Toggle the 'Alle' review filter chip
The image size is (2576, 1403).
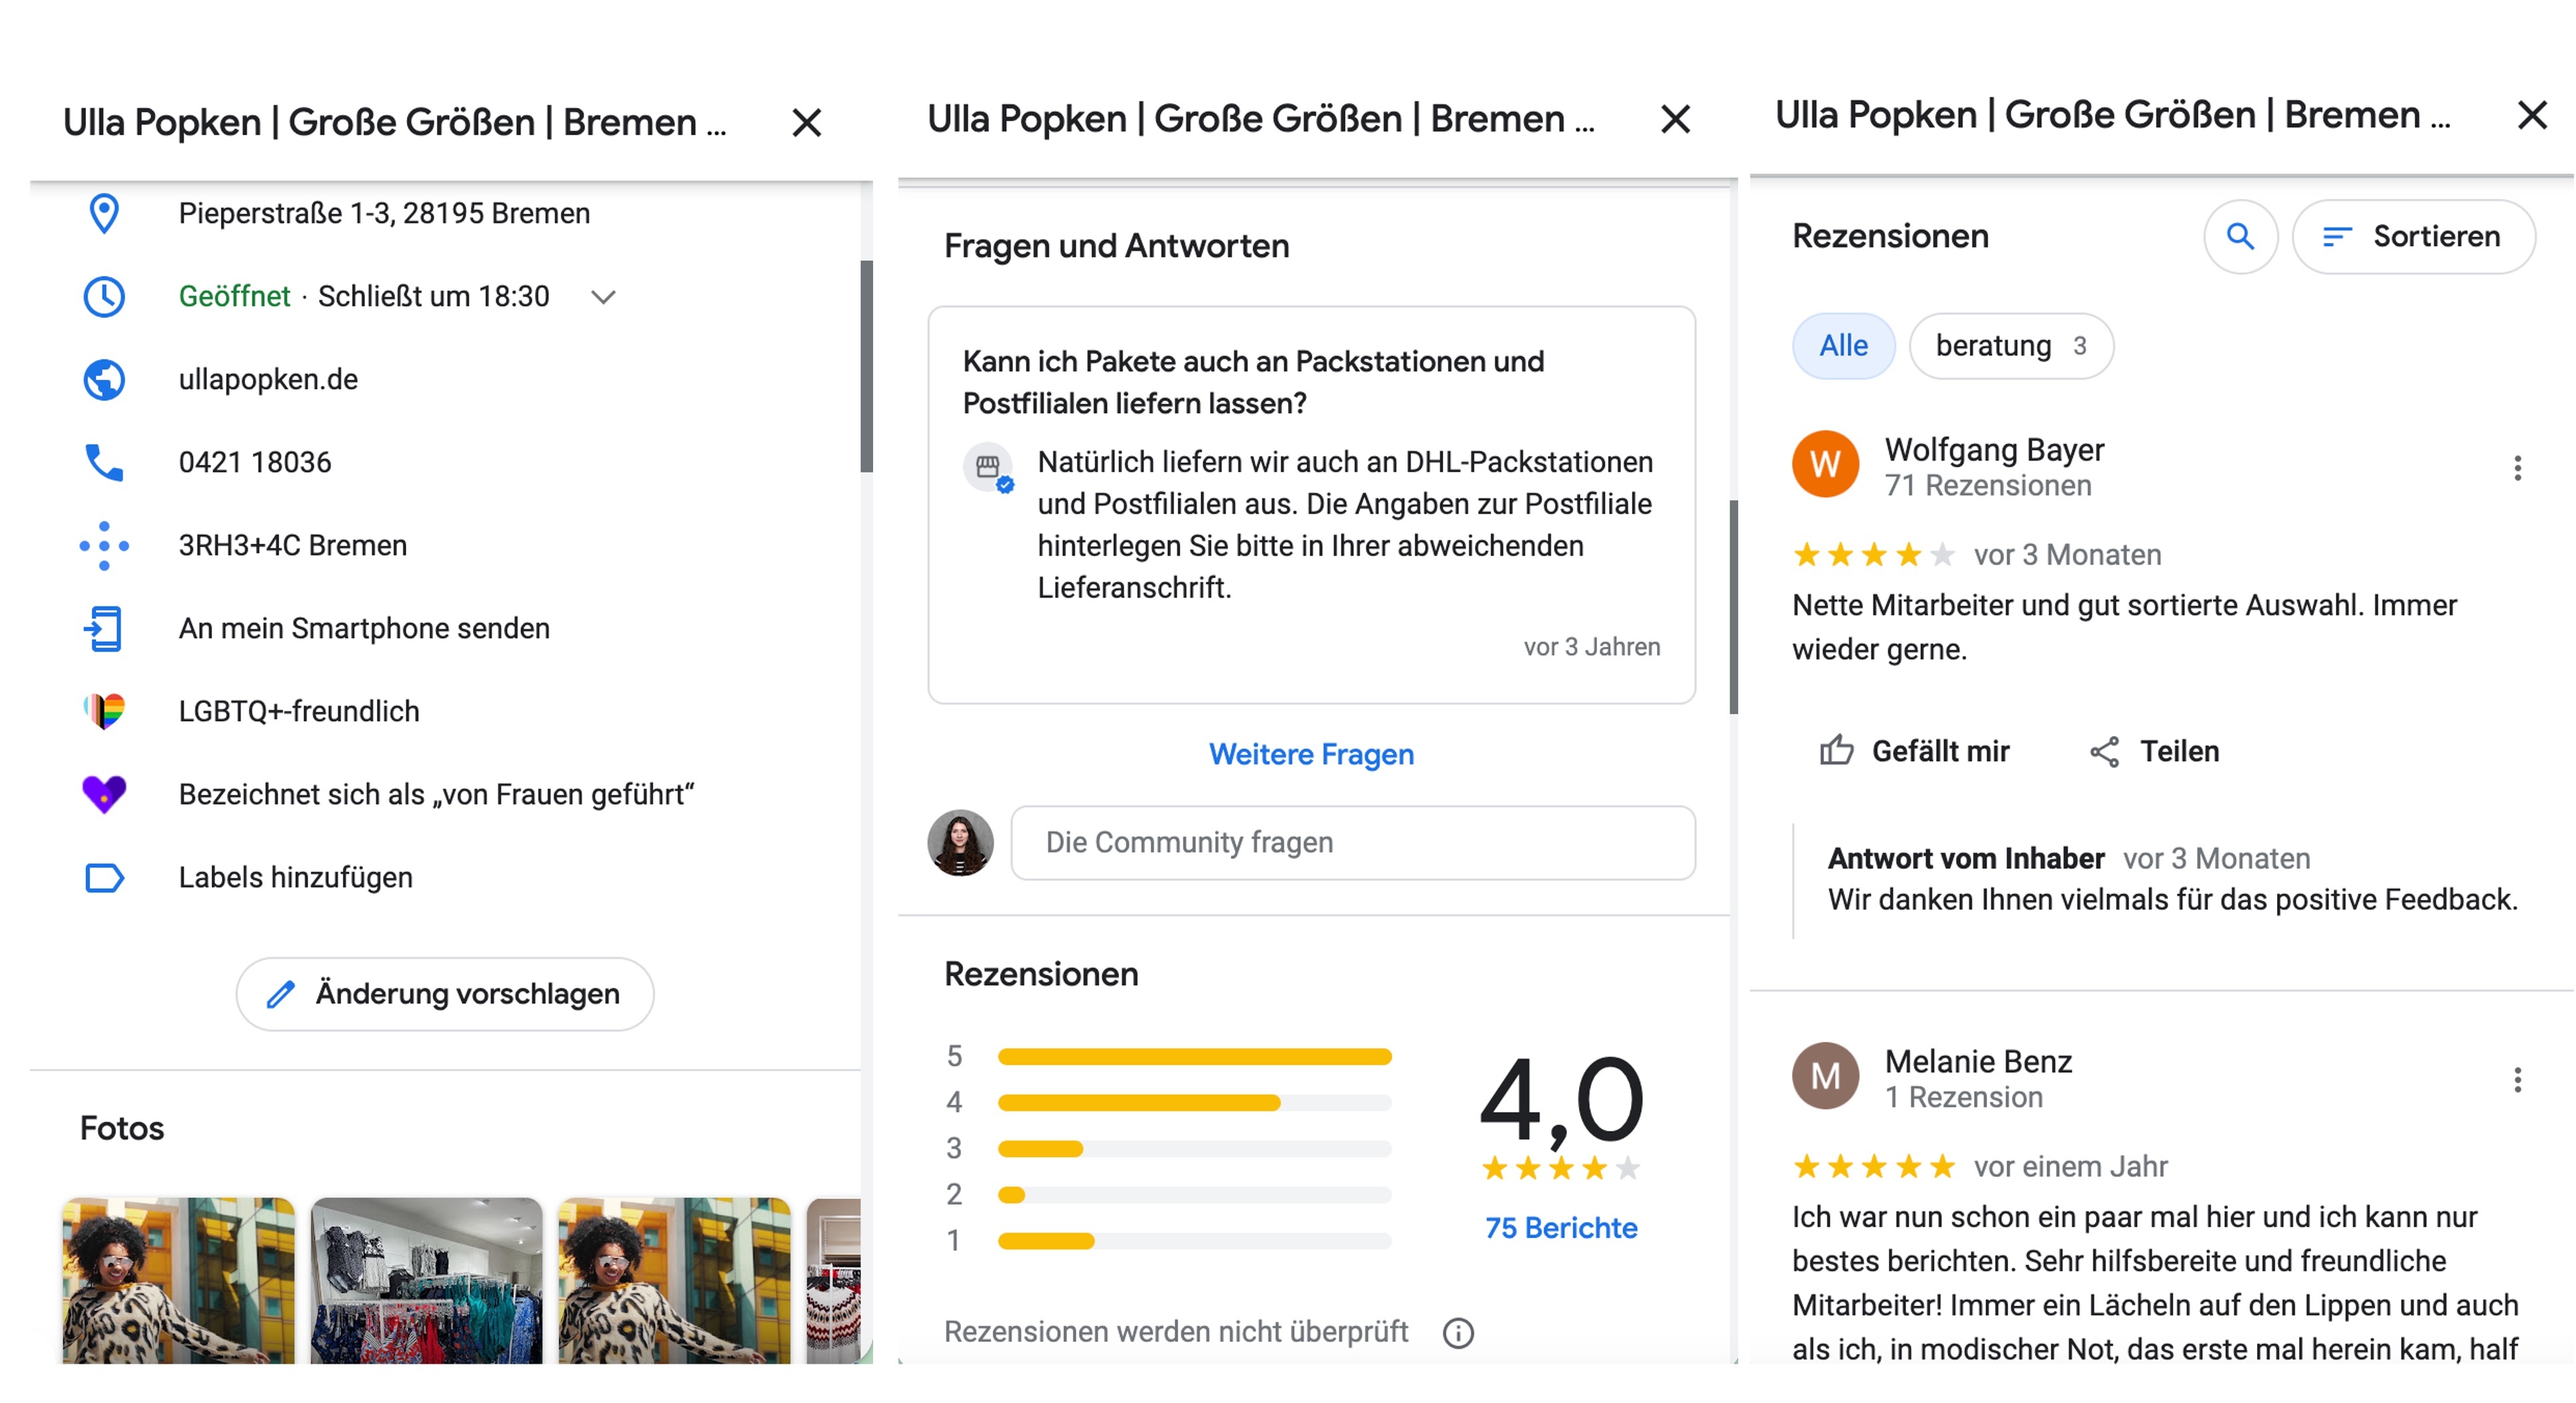click(1843, 345)
